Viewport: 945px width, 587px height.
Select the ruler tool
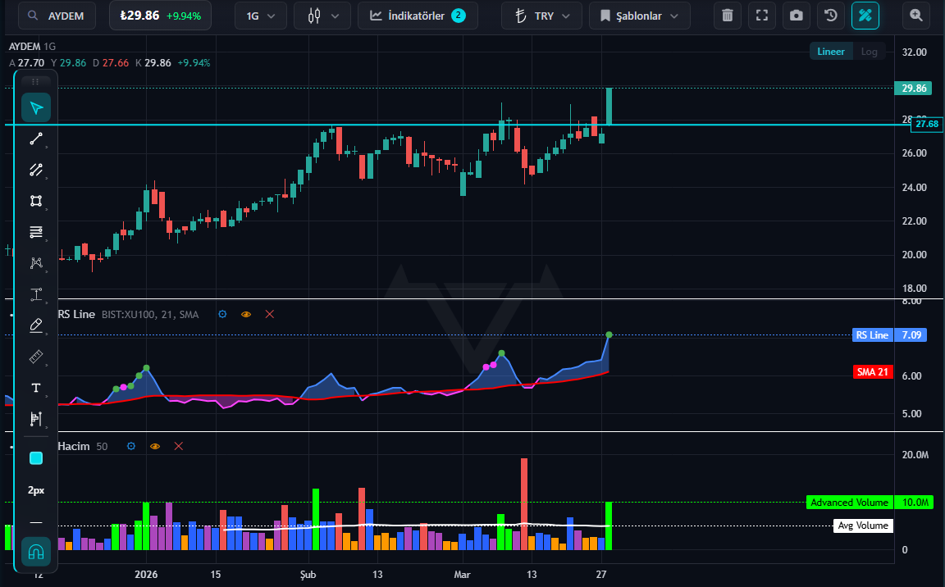click(36, 357)
